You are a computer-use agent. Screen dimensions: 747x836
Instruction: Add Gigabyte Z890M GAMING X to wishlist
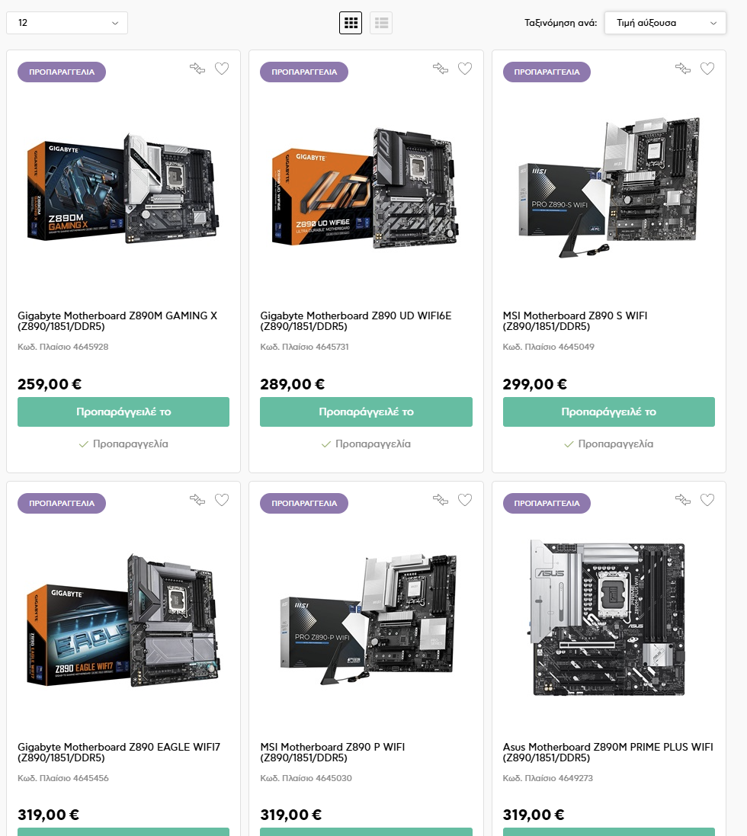pyautogui.click(x=222, y=69)
